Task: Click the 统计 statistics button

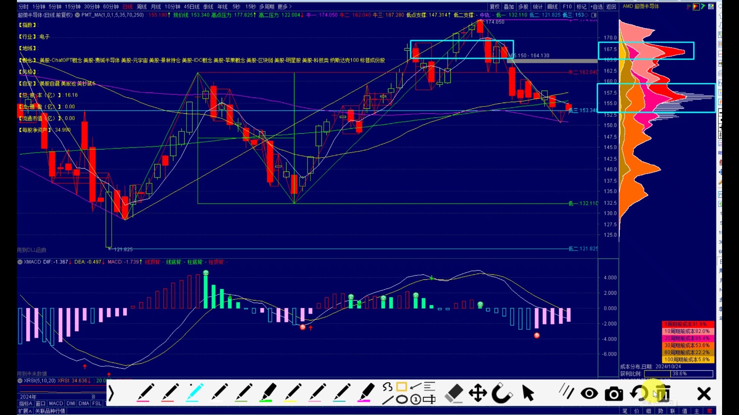Action: coord(538,7)
